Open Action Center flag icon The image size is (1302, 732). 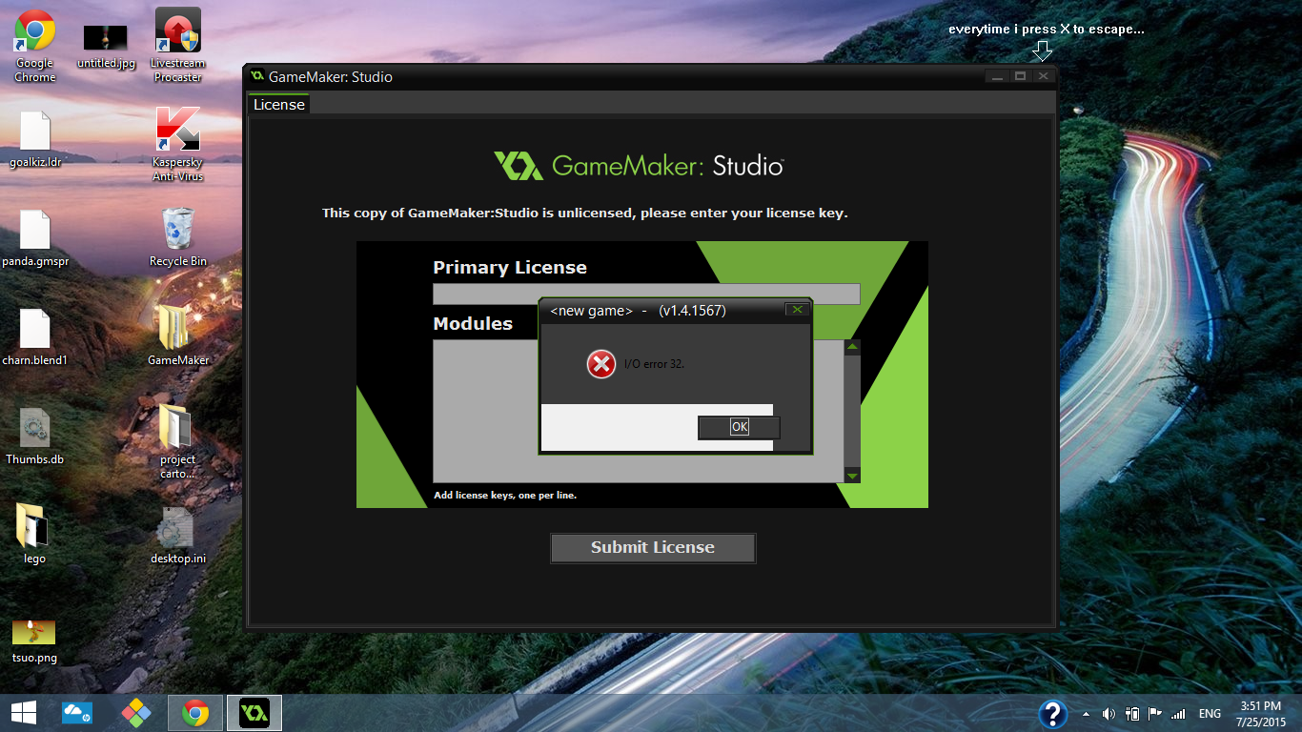[1154, 714]
